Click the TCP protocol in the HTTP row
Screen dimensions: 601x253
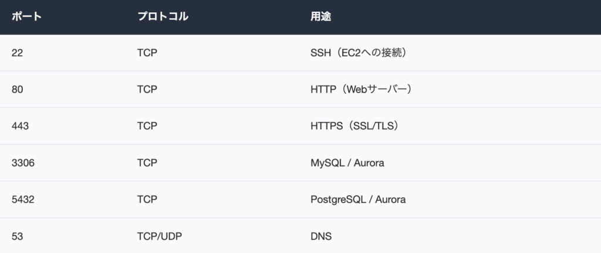[x=147, y=90]
